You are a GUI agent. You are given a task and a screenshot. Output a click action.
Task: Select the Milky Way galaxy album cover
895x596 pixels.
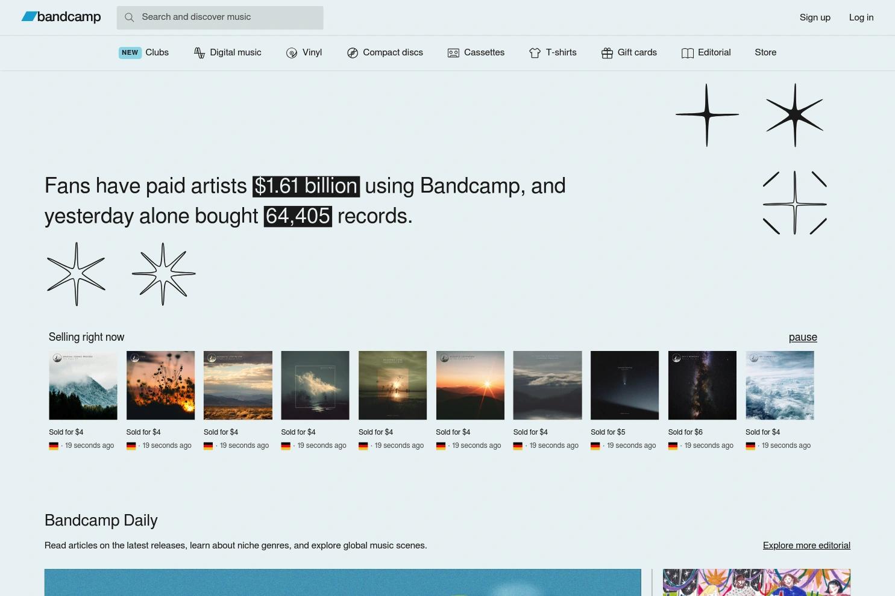tap(702, 385)
